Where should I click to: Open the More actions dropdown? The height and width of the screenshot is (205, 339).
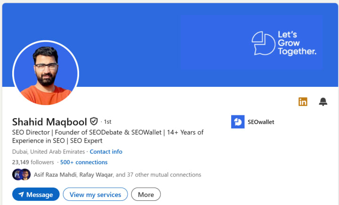coord(146,195)
